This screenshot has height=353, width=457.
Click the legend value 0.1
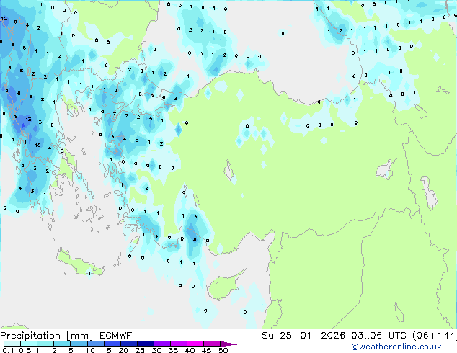(8, 350)
